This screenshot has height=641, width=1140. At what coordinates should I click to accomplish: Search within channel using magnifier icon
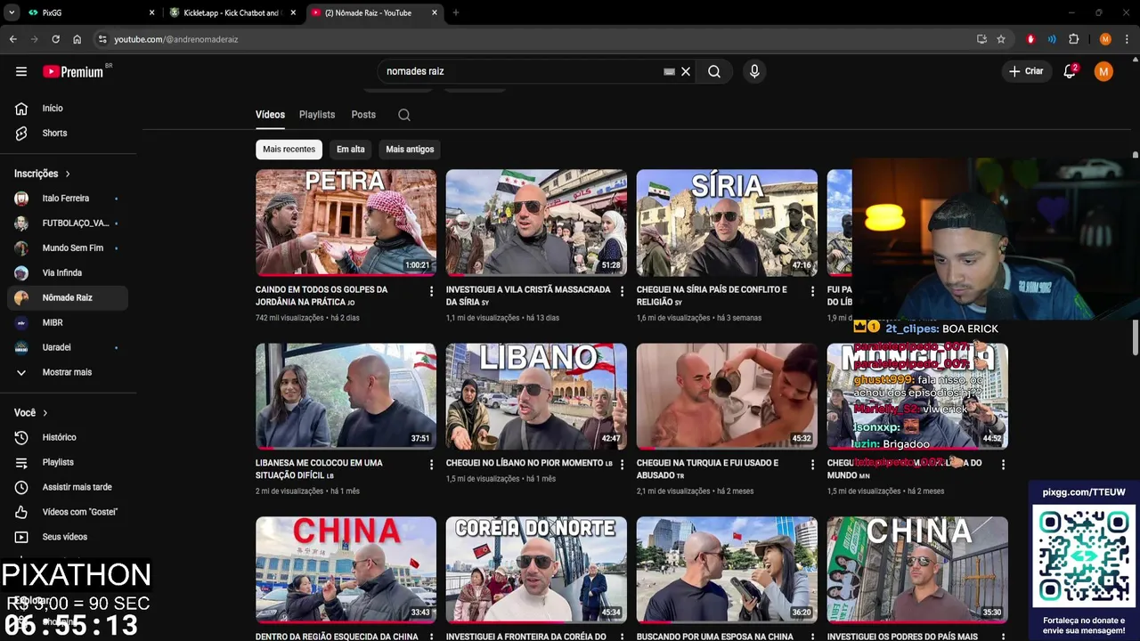pos(404,115)
